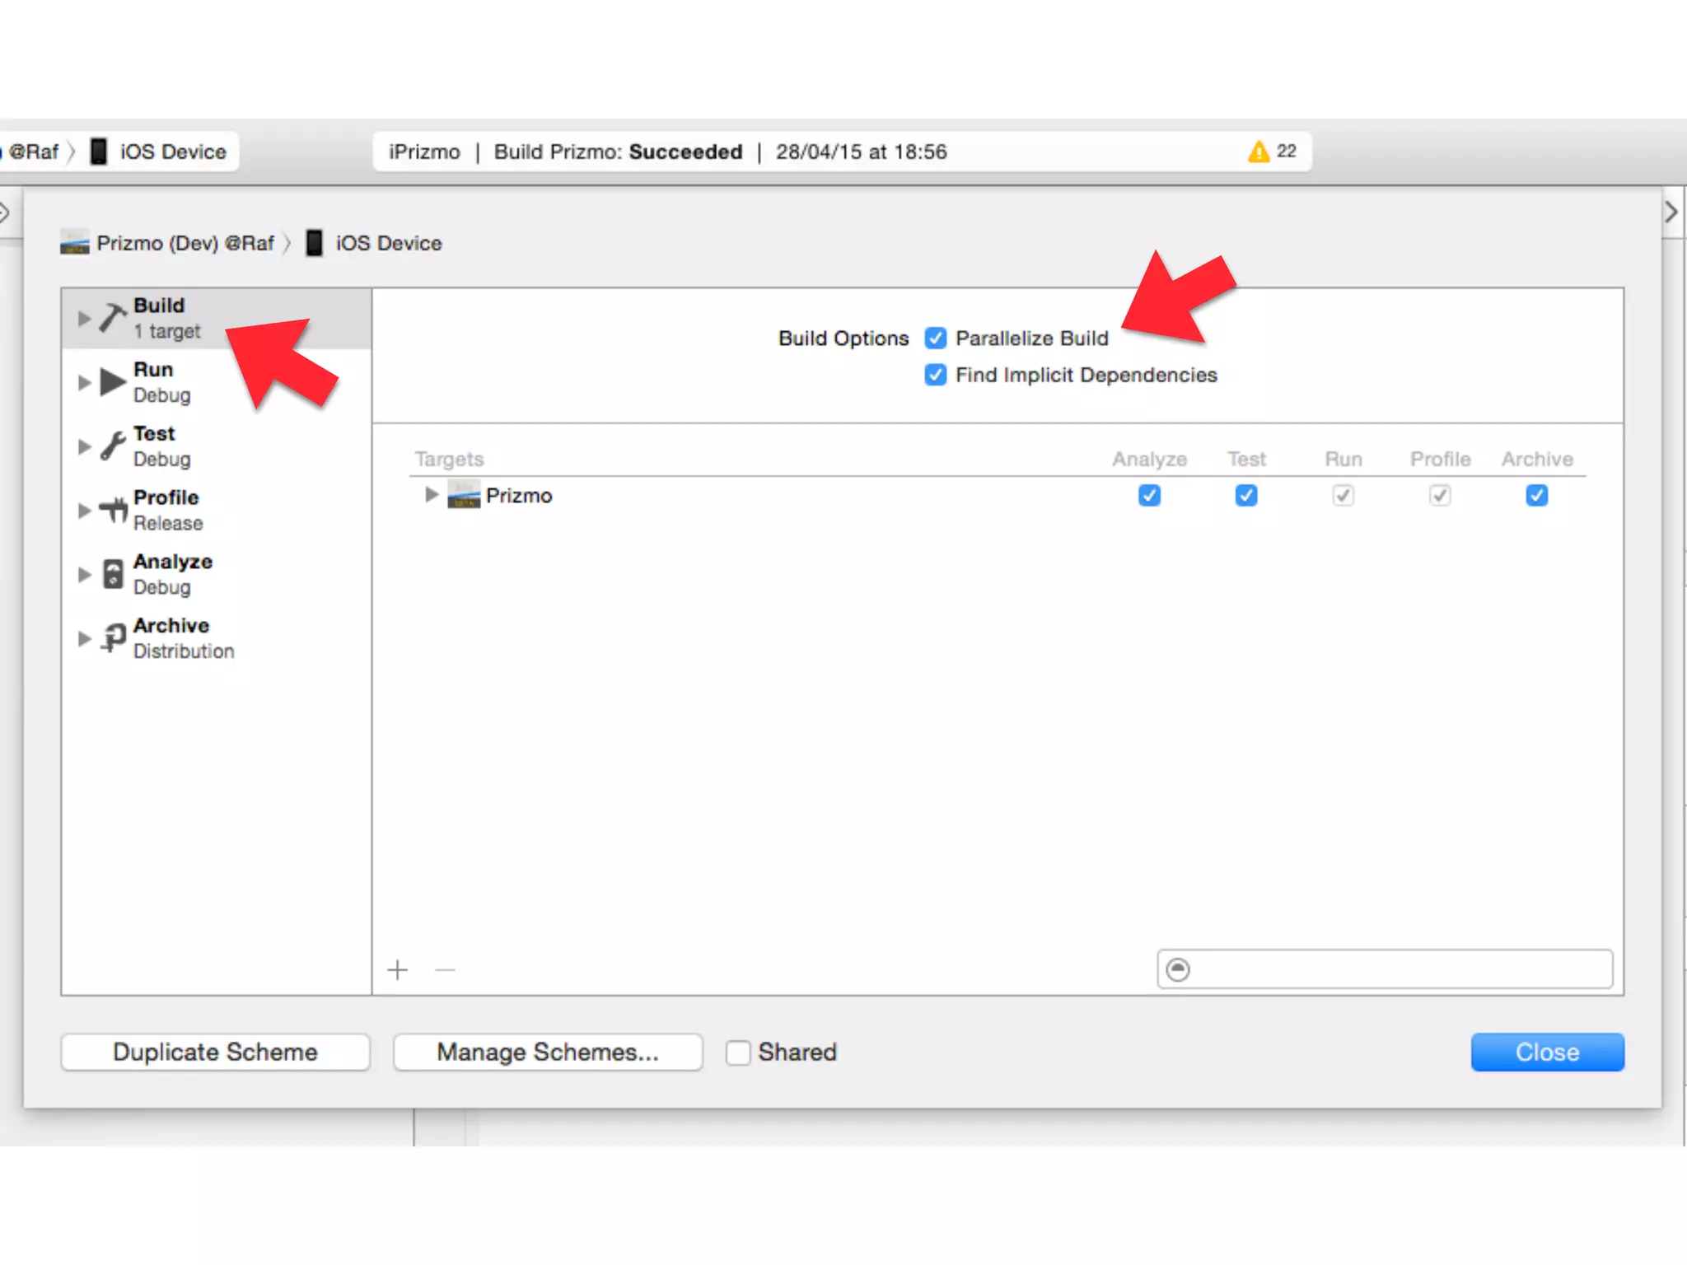This screenshot has height=1265, width=1687.
Task: Click the yellow warning triangle icon
Action: click(1258, 152)
